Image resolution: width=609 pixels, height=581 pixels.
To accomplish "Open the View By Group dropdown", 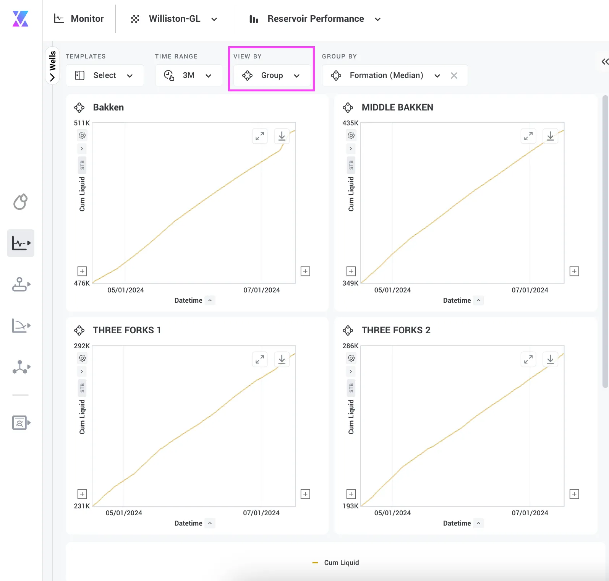I will pos(272,75).
